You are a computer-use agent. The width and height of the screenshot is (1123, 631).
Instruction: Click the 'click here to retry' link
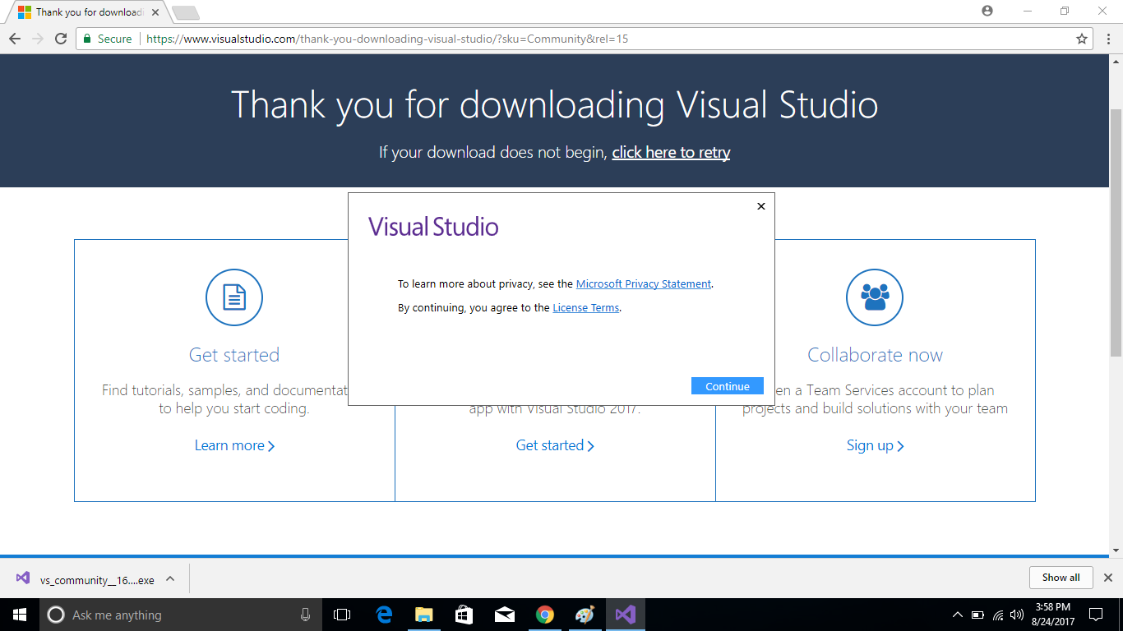[x=671, y=152]
